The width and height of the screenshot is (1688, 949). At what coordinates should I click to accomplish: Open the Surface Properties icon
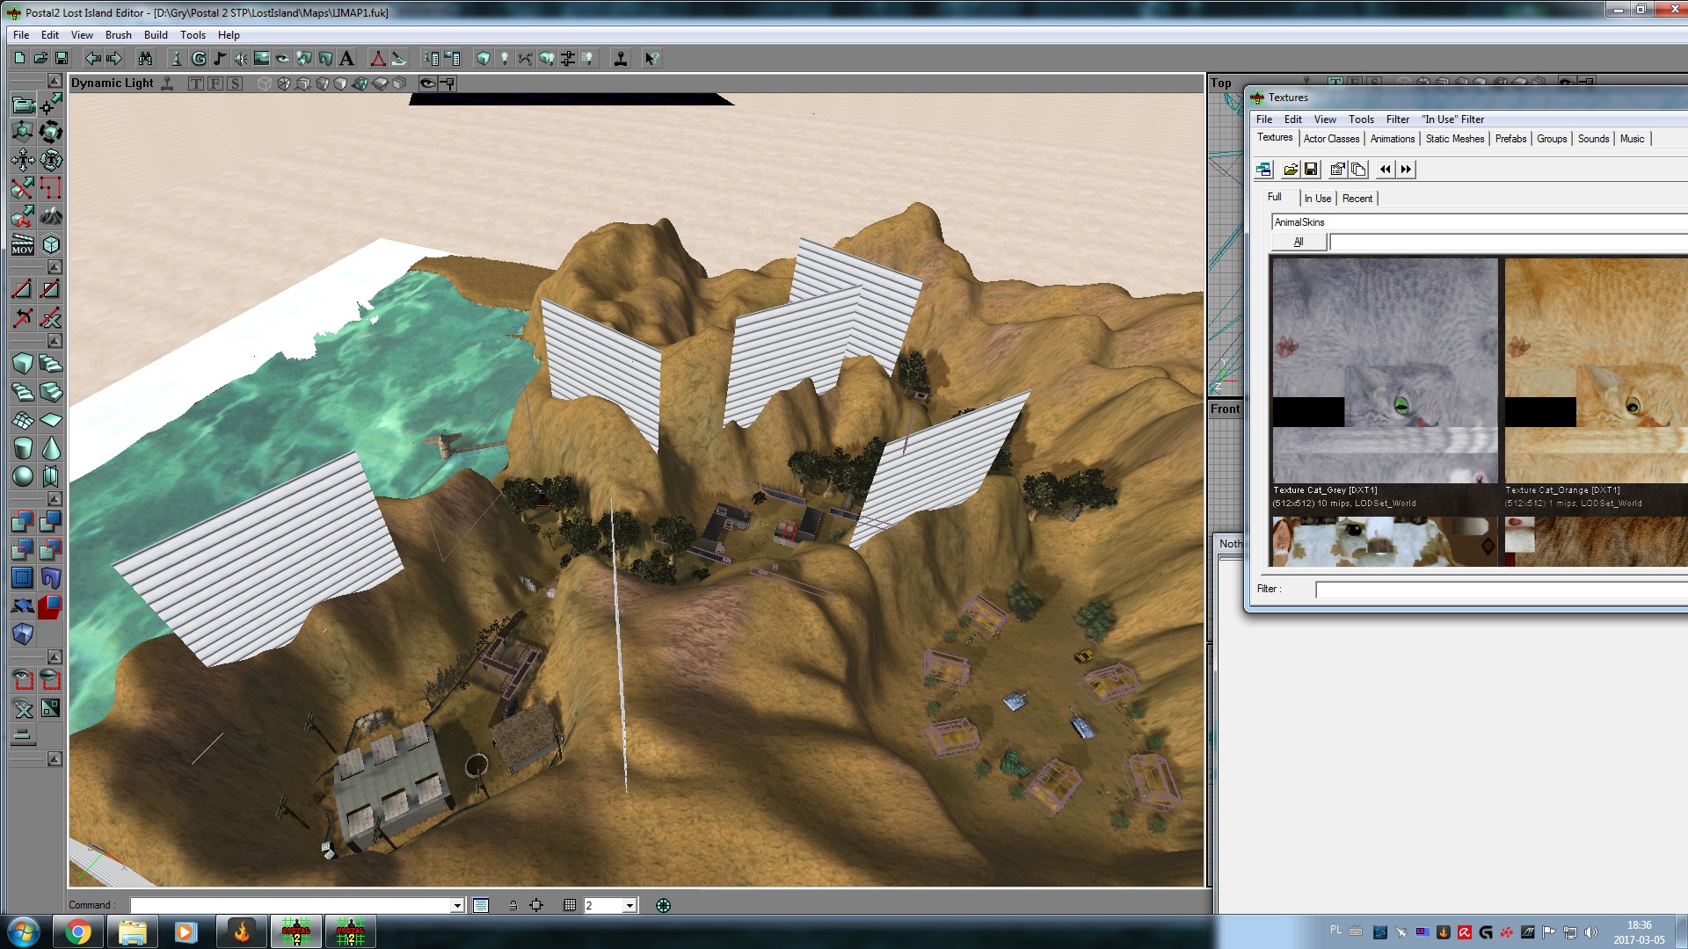pos(452,58)
